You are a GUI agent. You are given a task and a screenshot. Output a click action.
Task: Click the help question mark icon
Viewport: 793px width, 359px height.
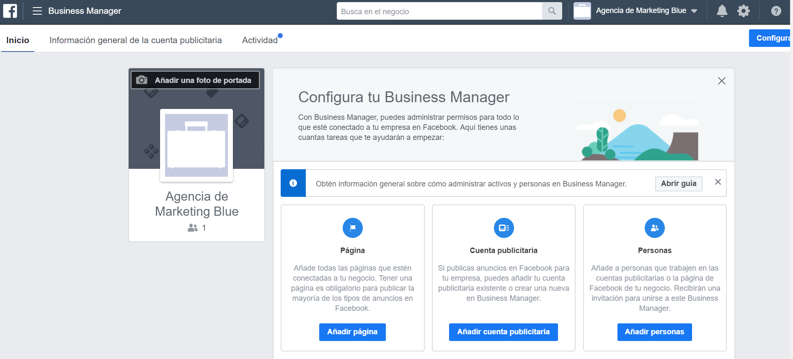(776, 11)
